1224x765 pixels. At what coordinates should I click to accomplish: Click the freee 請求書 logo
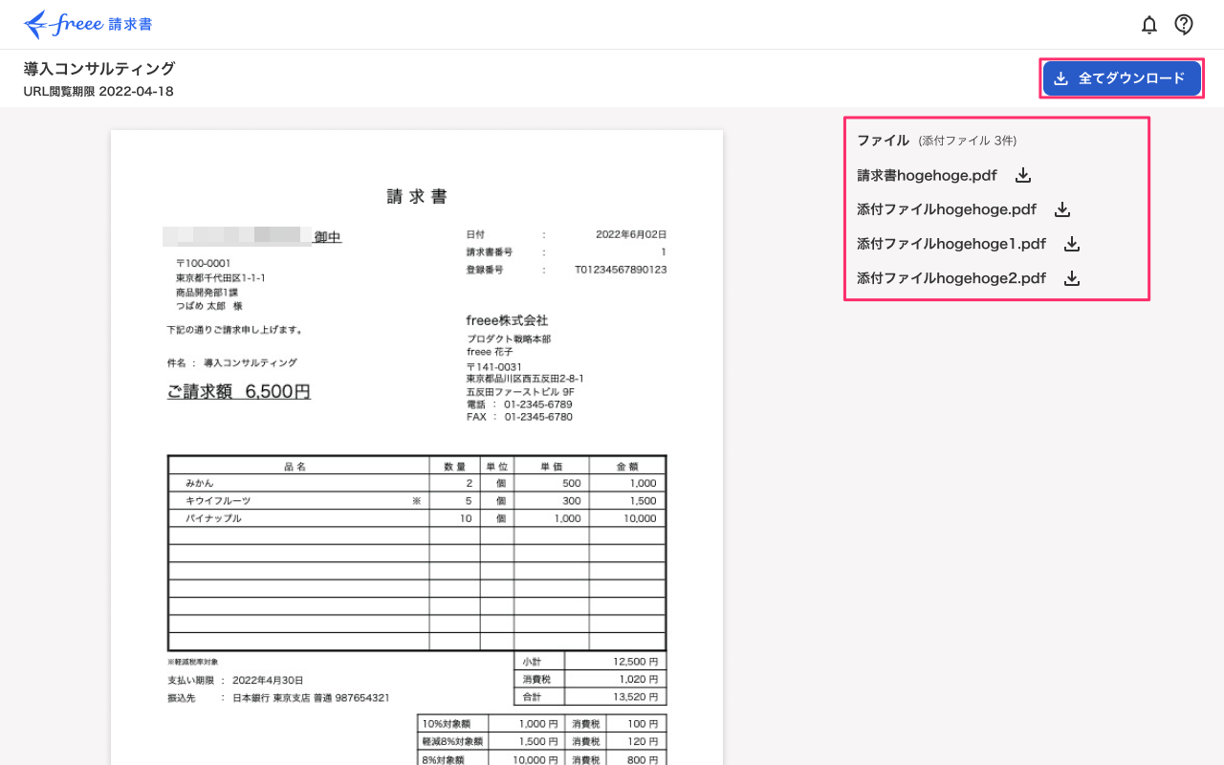point(88,24)
